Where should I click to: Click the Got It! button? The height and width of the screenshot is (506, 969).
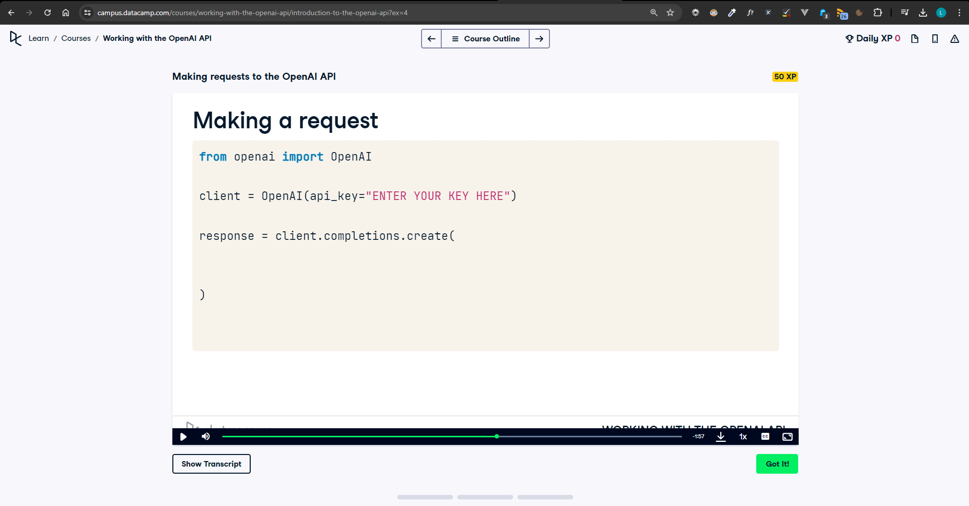tap(777, 464)
